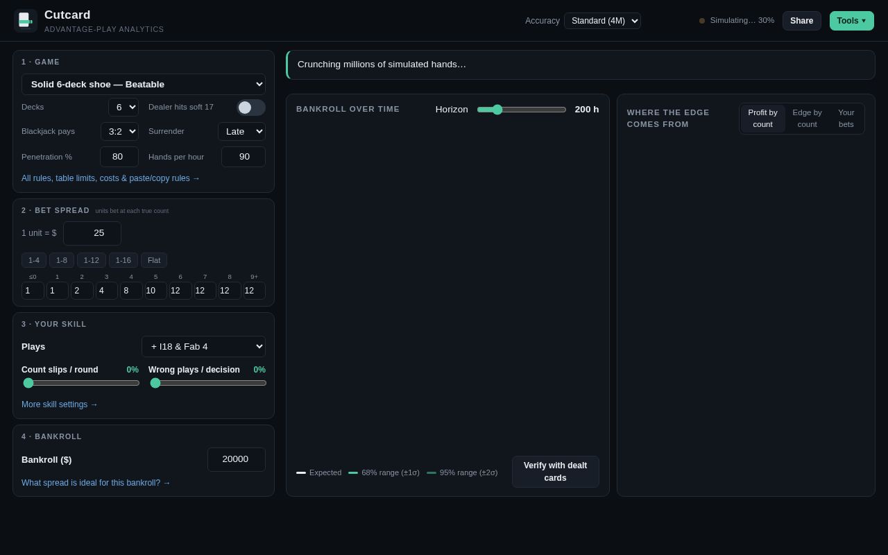Click the Expected legend entry
The image size is (888, 555).
click(319, 472)
